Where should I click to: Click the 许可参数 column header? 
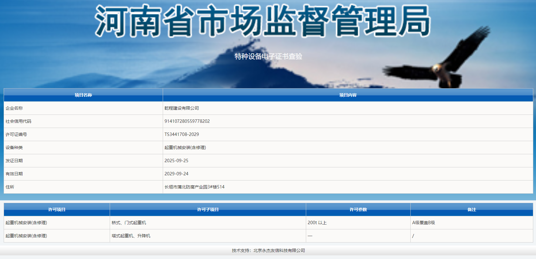pos(358,210)
